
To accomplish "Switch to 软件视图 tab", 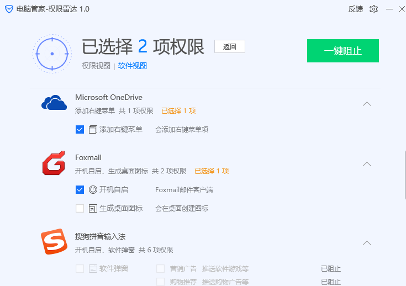I will 133,66.
